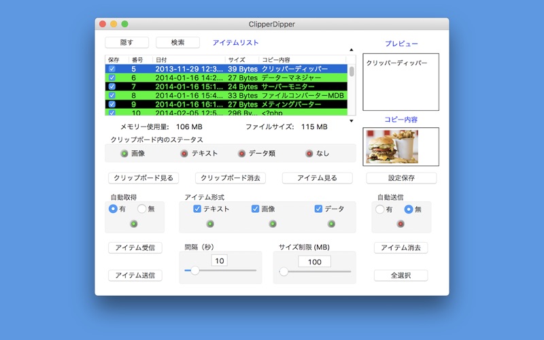Viewport: 544px width, 340px height.
Task: Click the burger image in コピー内容 preview
Action: click(x=392, y=147)
